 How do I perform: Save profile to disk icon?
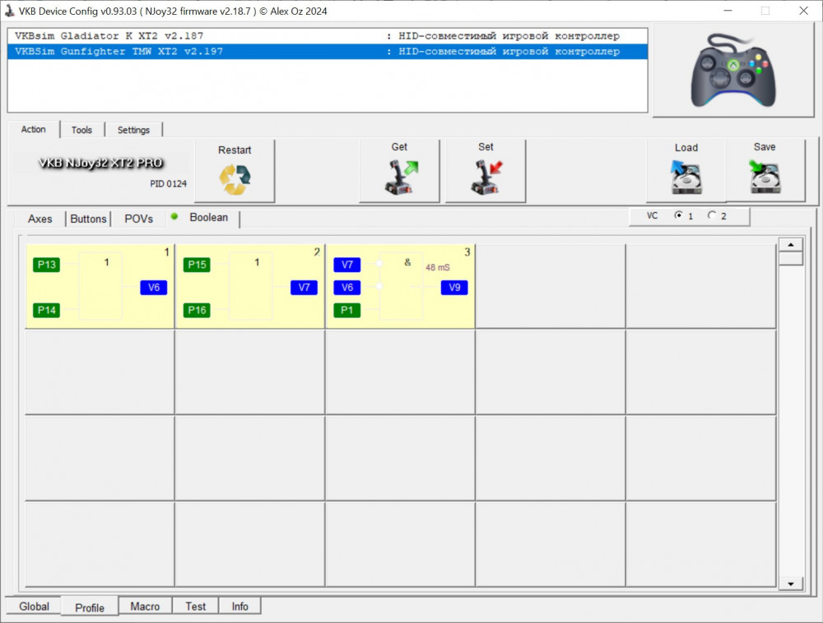click(765, 178)
